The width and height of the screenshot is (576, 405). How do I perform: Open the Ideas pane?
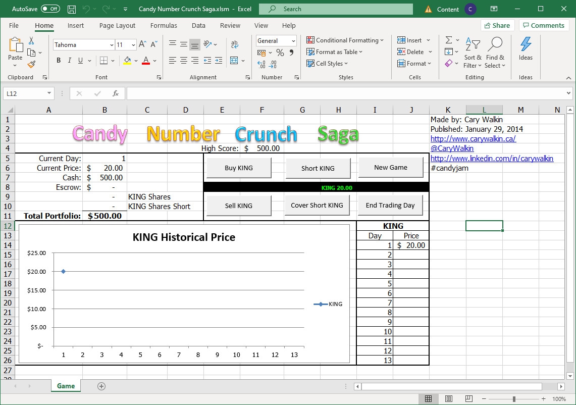coord(526,49)
